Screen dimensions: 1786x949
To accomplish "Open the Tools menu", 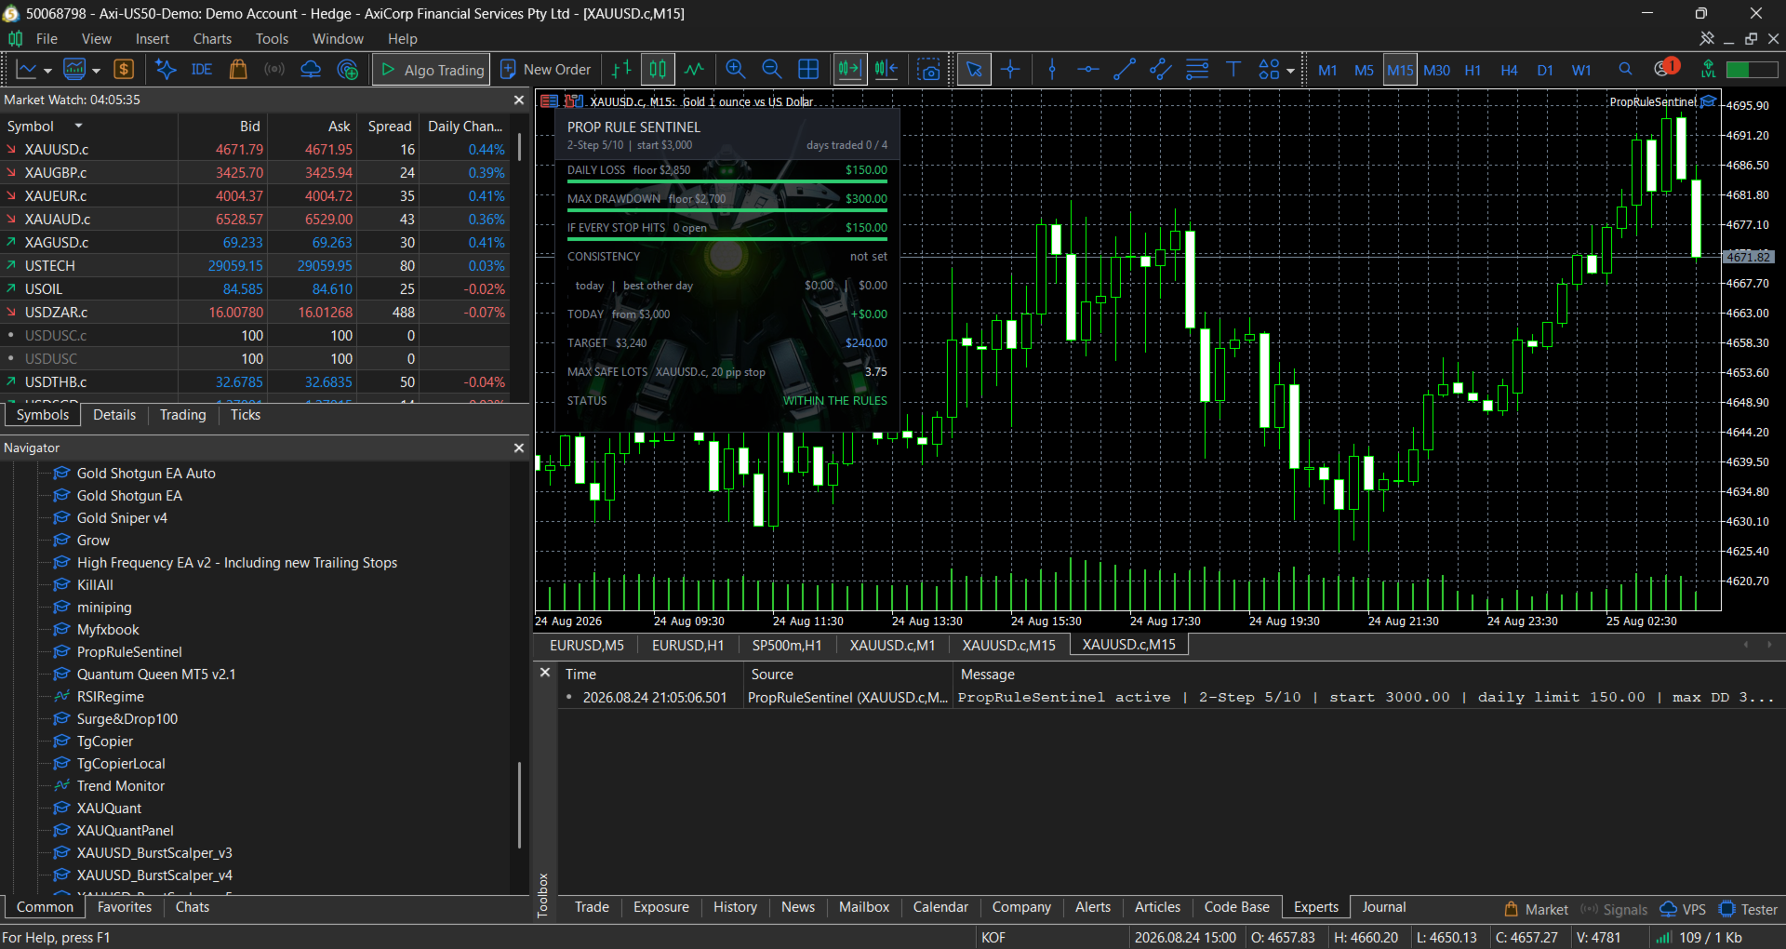I will (272, 39).
